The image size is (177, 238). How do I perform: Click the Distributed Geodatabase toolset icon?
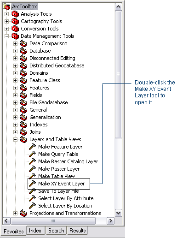pos(23,65)
